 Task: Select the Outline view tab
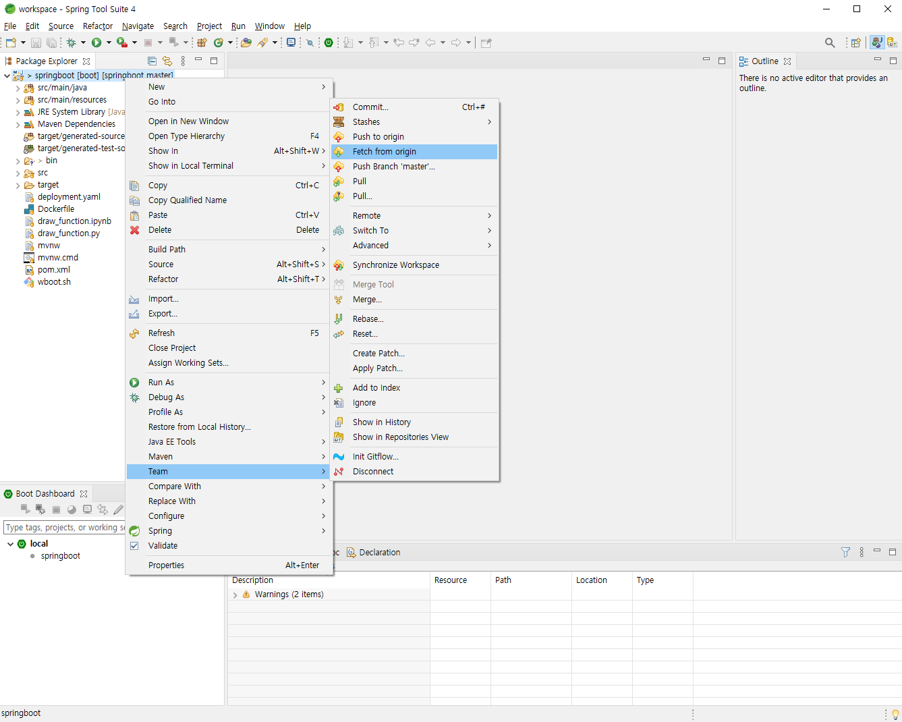tap(765, 61)
